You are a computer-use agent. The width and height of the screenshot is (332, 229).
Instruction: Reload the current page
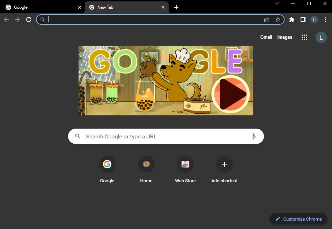tap(29, 20)
